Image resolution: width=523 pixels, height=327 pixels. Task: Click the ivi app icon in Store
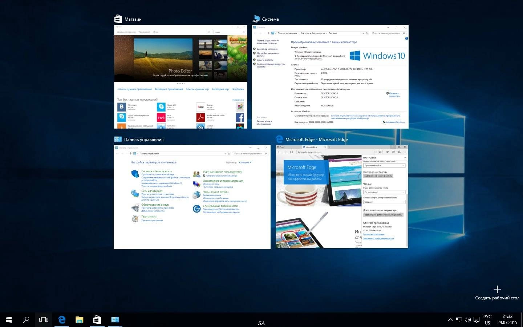pyautogui.click(x=161, y=117)
